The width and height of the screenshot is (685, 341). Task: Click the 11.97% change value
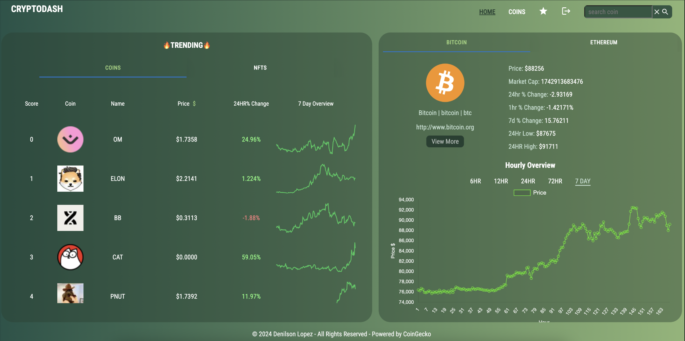(x=251, y=296)
